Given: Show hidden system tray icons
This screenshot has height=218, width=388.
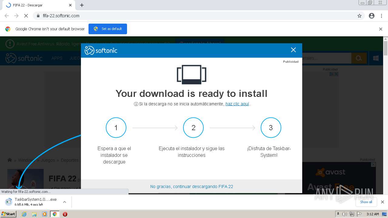Looking at the screenshot, I should pyautogui.click(x=338, y=214).
